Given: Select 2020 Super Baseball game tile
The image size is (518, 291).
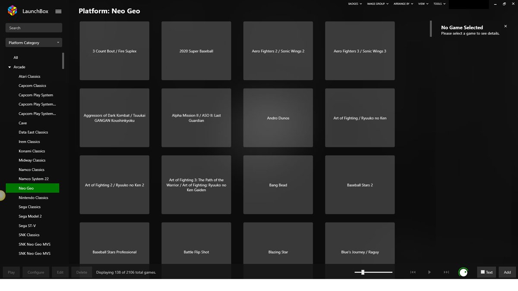Looking at the screenshot, I should pyautogui.click(x=196, y=51).
